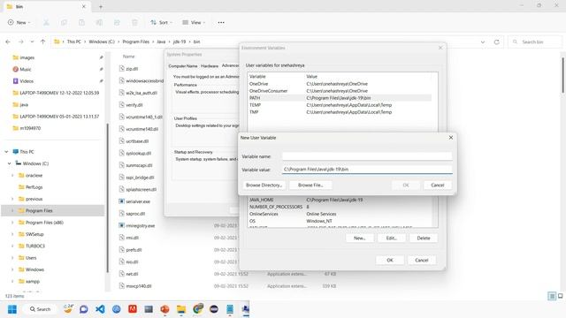
Task: Click the Variable value input field
Action: [x=367, y=169]
